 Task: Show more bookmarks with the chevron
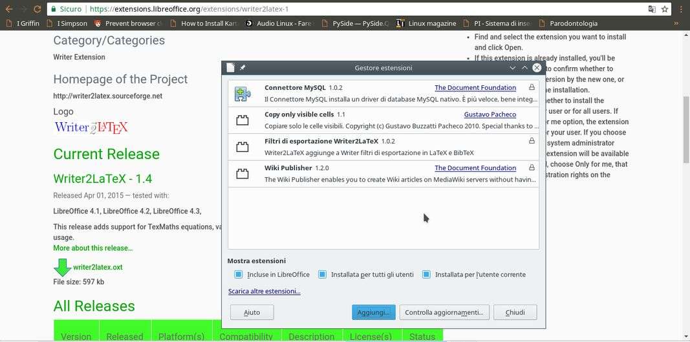coord(676,23)
